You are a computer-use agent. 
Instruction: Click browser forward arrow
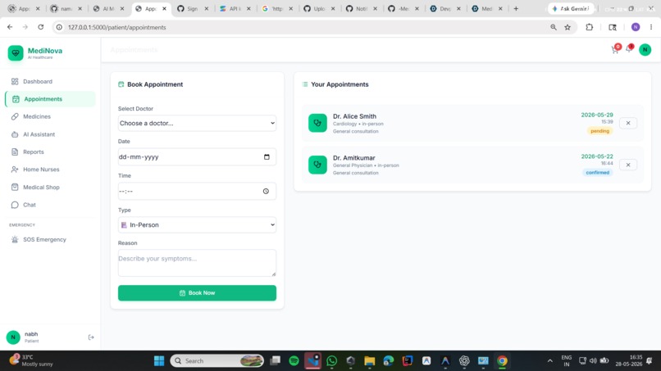[x=25, y=27]
